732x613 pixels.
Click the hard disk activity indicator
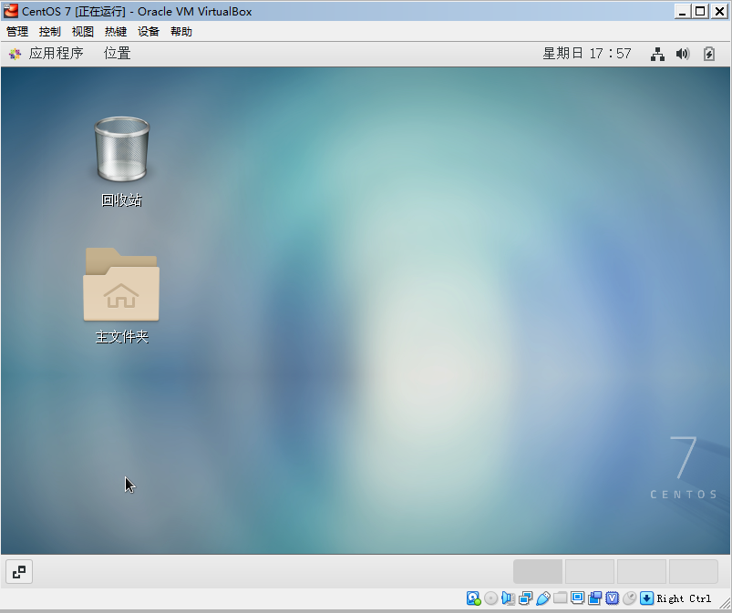[473, 598]
